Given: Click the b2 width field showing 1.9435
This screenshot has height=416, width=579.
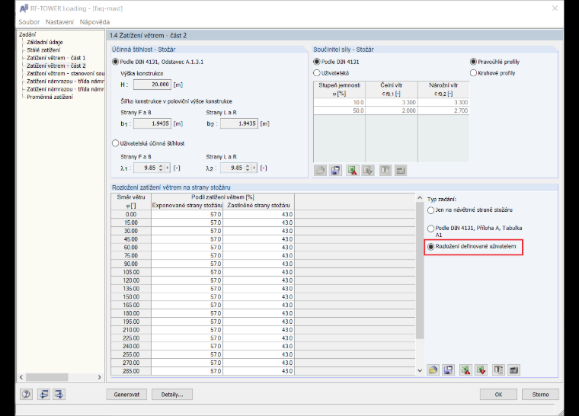Looking at the screenshot, I should (239, 123).
